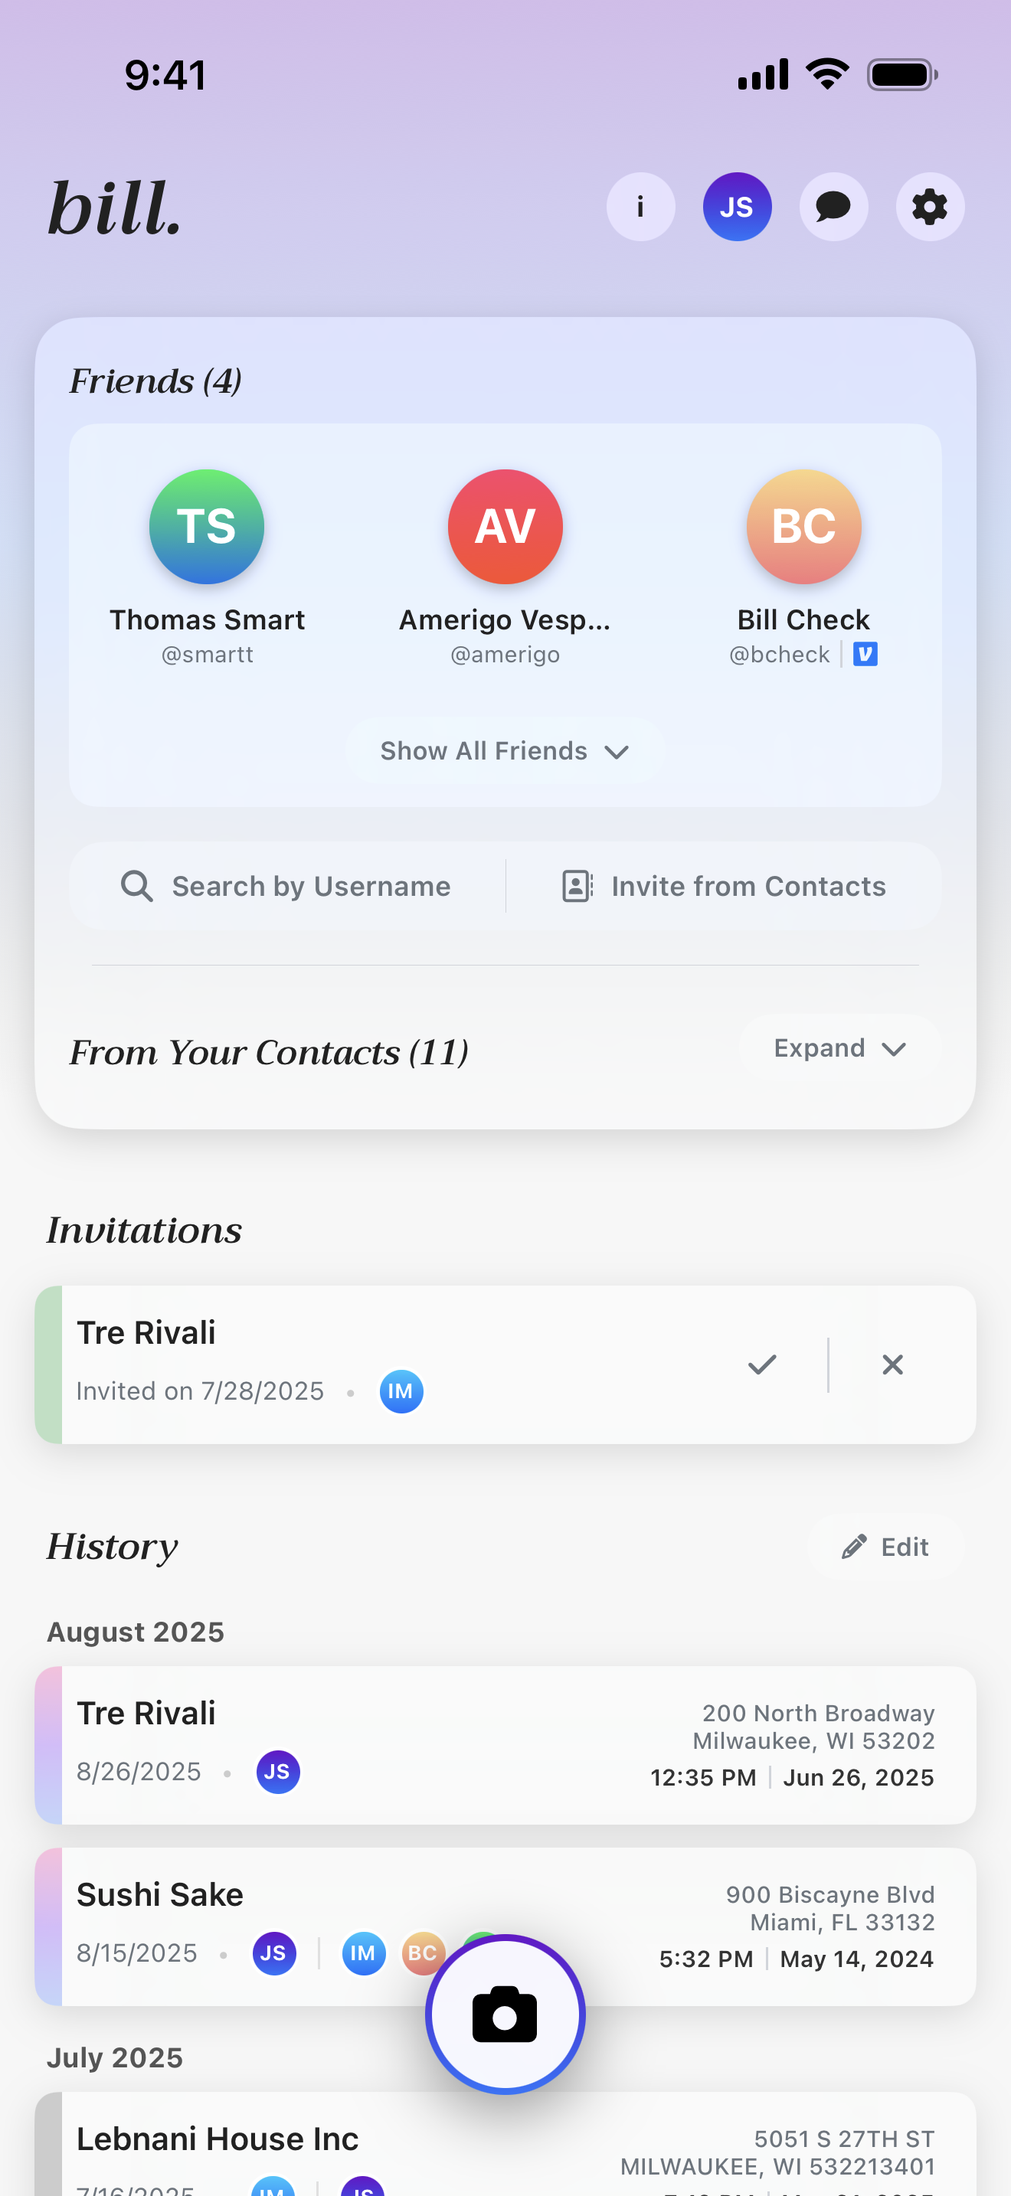Expand Show All Friends list

pyautogui.click(x=505, y=751)
